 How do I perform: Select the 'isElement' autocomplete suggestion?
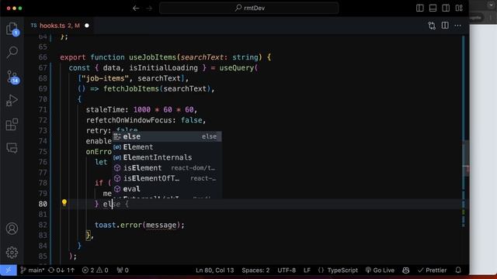(168, 168)
